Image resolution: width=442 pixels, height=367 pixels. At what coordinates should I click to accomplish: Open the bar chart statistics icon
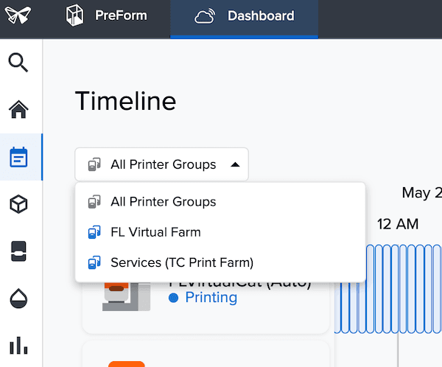(x=18, y=346)
